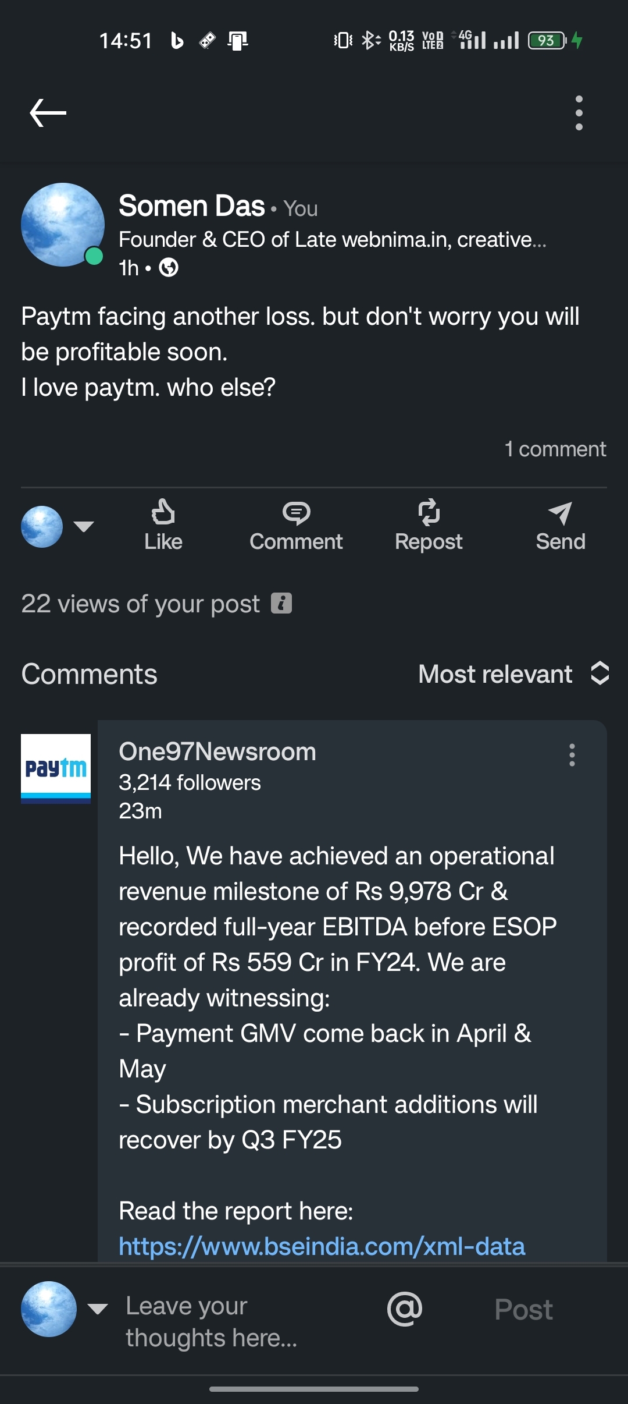
Task: Expand the comment-as profile dropdown arrow
Action: tap(98, 1309)
